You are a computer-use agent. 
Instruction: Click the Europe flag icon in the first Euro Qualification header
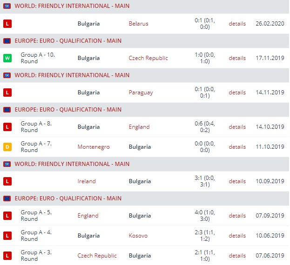pyautogui.click(x=7, y=41)
